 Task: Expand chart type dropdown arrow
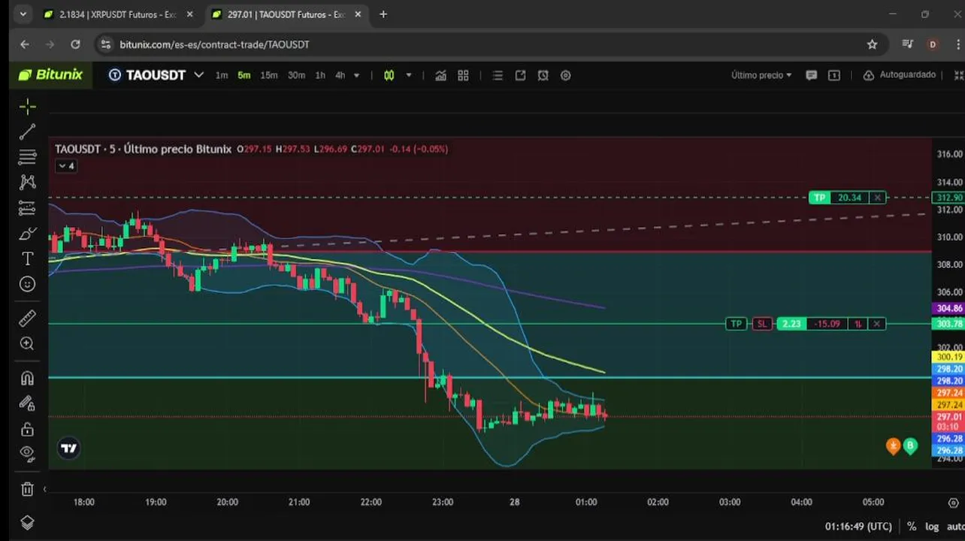(x=409, y=75)
